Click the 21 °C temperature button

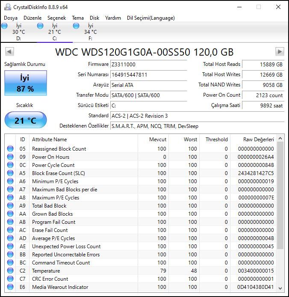tap(26, 120)
